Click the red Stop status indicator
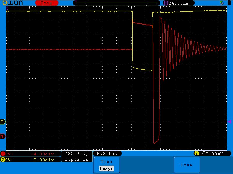Image resolution: width=233 pixels, height=174 pixels. (x=47, y=3)
